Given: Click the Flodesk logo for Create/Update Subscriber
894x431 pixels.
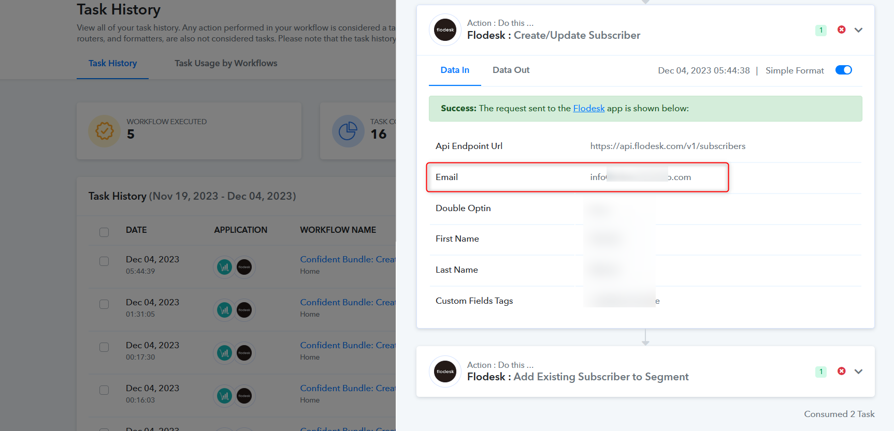Looking at the screenshot, I should click(x=445, y=30).
